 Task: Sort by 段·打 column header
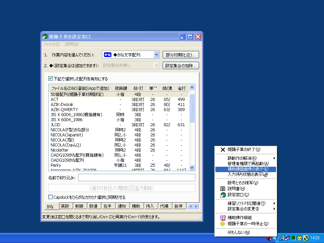click(x=138, y=88)
